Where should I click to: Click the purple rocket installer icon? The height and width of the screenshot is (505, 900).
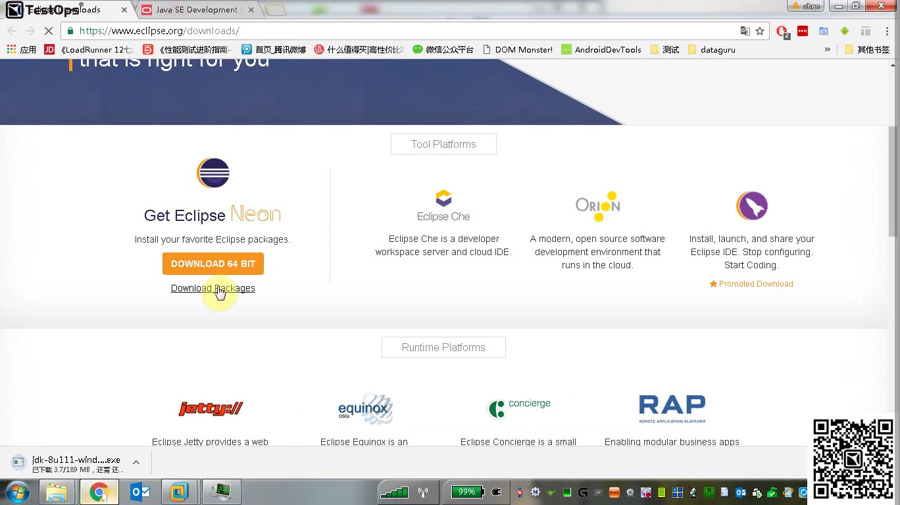pyautogui.click(x=752, y=206)
